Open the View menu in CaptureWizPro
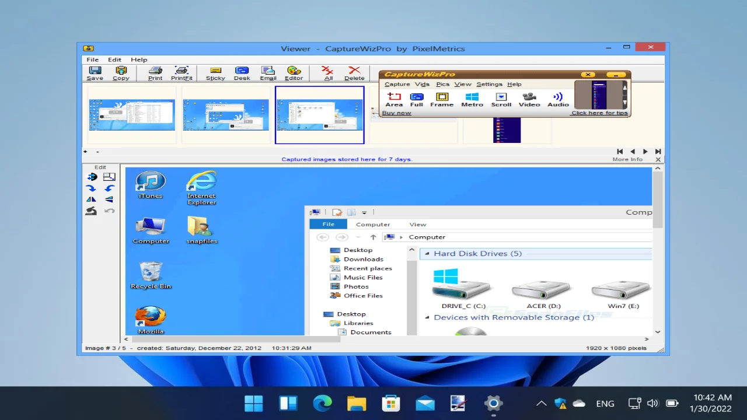 point(463,84)
